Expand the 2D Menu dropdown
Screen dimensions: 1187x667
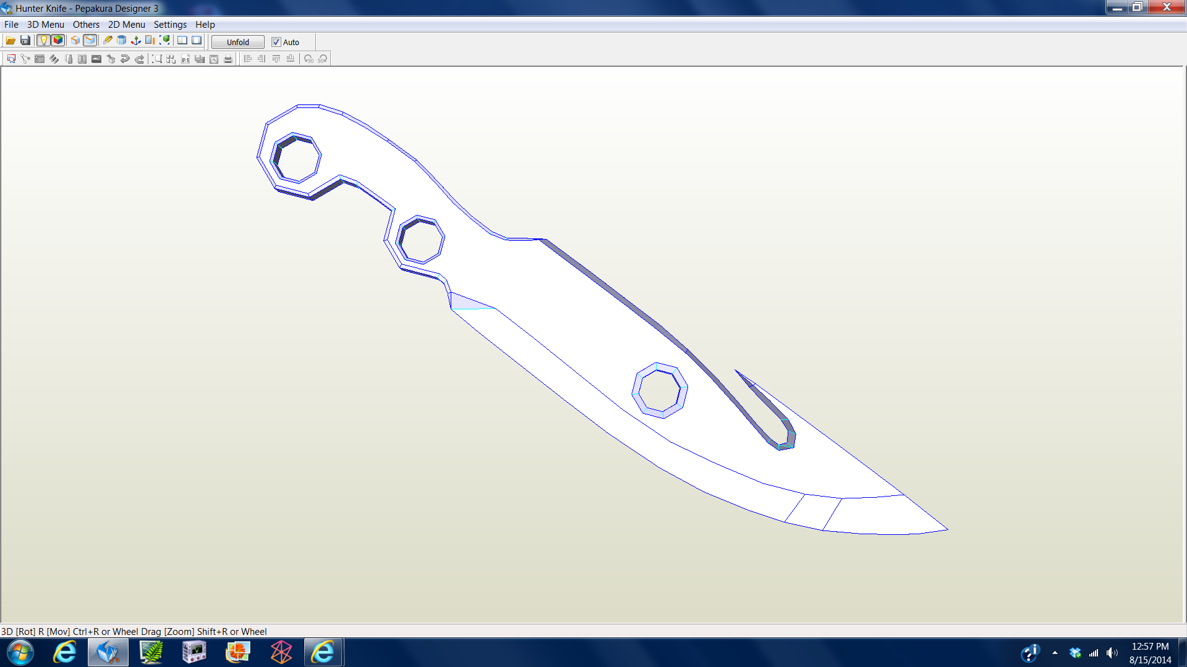[126, 25]
